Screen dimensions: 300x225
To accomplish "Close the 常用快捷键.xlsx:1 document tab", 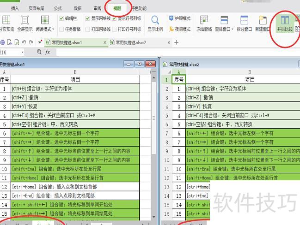I will [x=105, y=42].
